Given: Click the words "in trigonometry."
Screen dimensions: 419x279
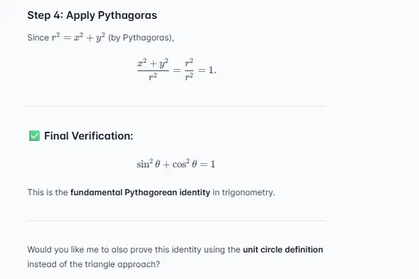Looking at the screenshot, I should (244, 192).
